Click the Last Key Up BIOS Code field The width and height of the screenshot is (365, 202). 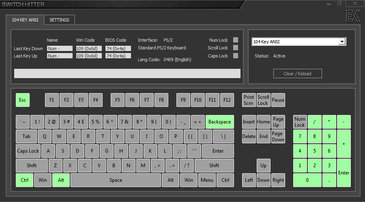118,56
